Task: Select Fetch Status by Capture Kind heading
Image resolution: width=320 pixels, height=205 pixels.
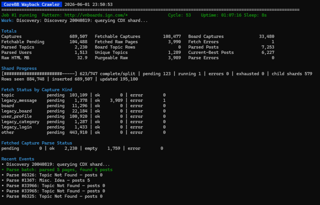Action: click(x=37, y=90)
